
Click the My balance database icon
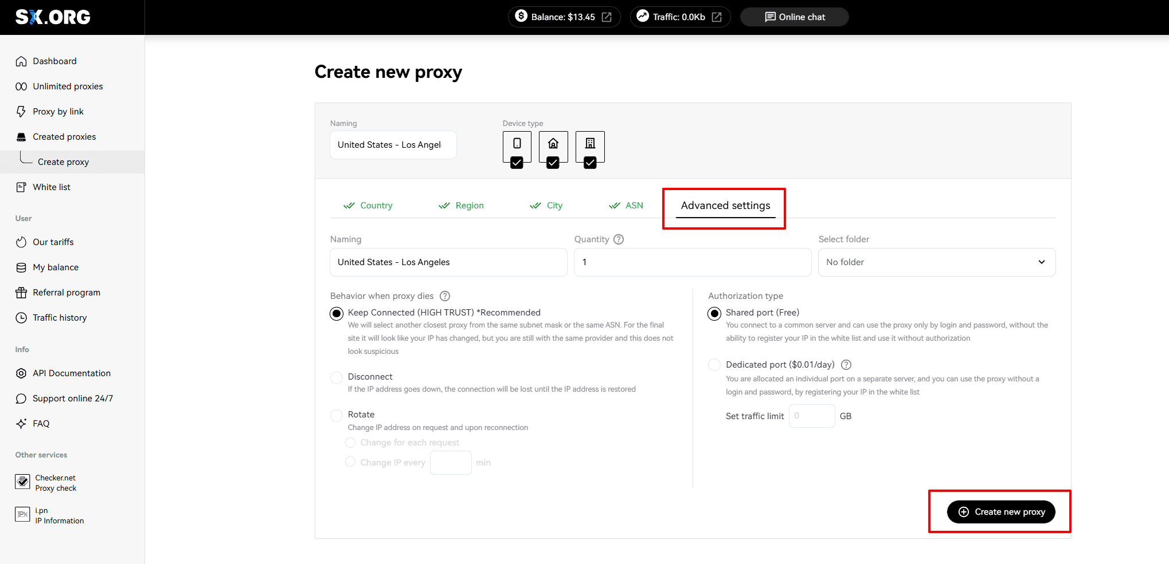[x=21, y=267]
